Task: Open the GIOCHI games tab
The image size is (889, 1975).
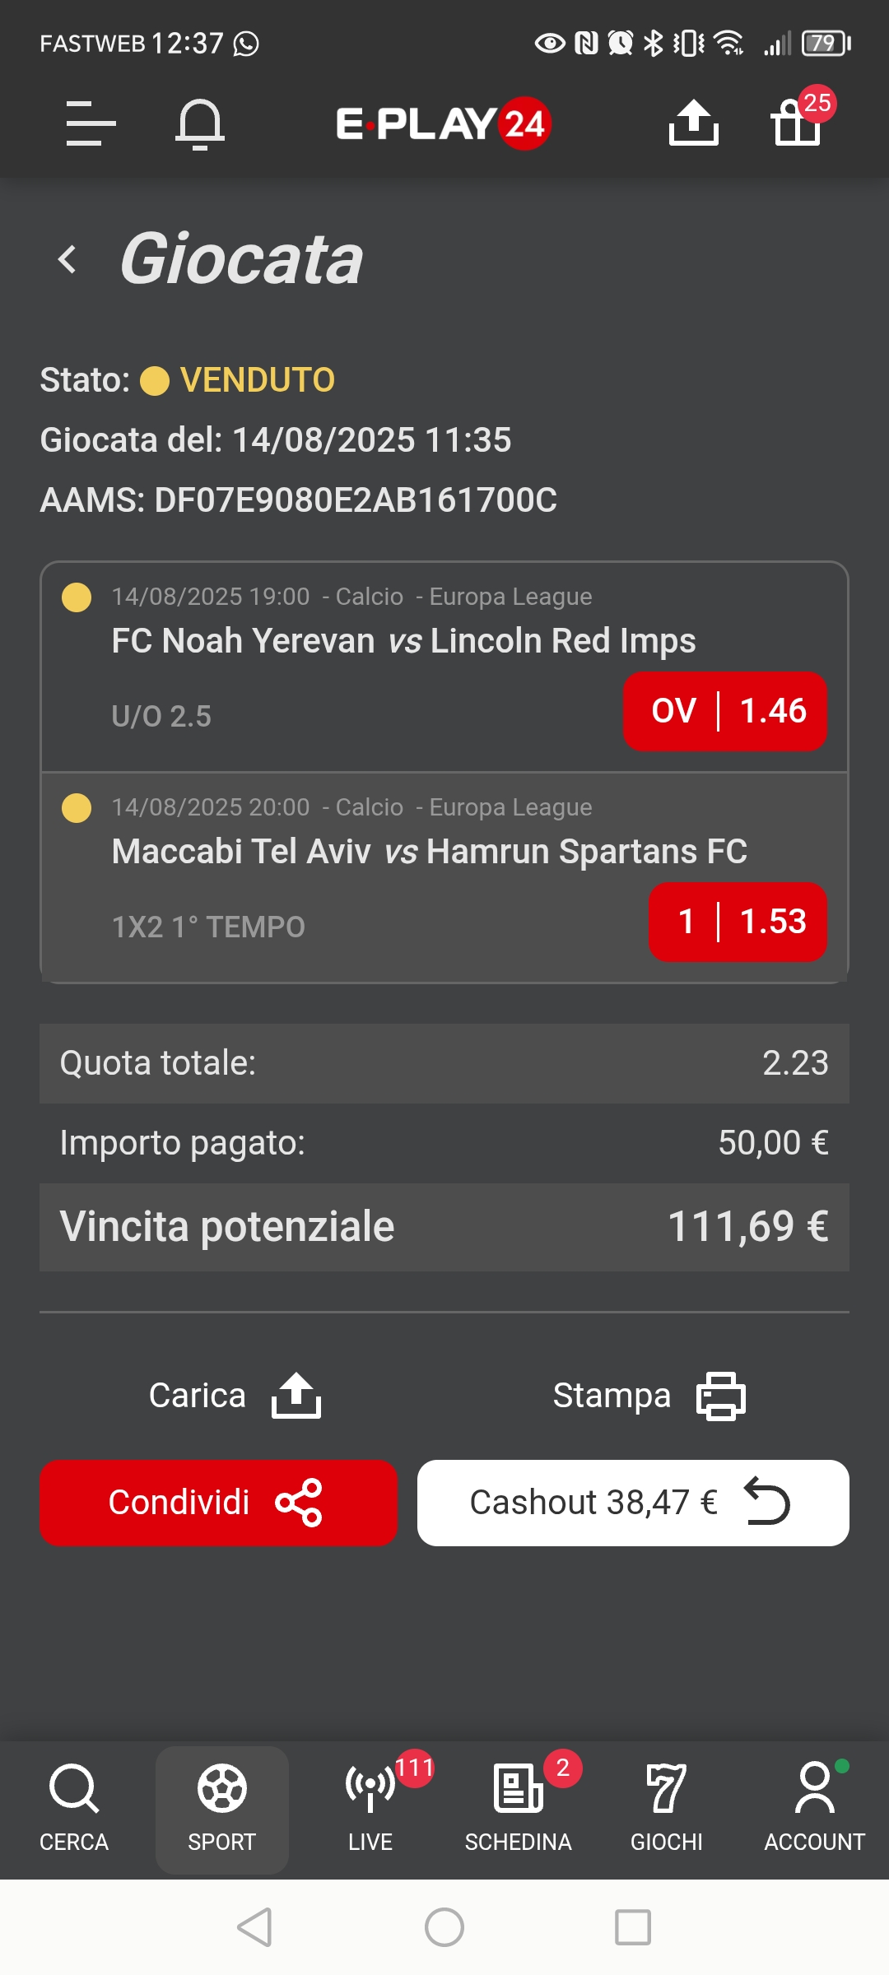Action: [667, 1808]
